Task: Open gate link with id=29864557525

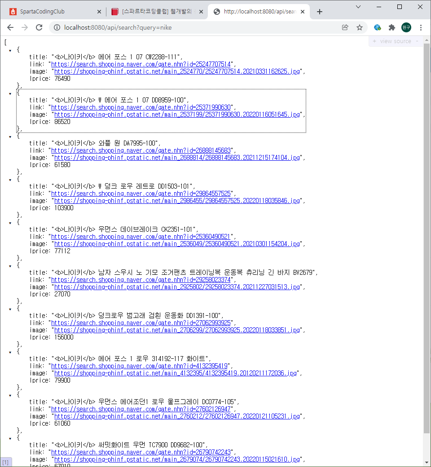Action: click(x=141, y=194)
